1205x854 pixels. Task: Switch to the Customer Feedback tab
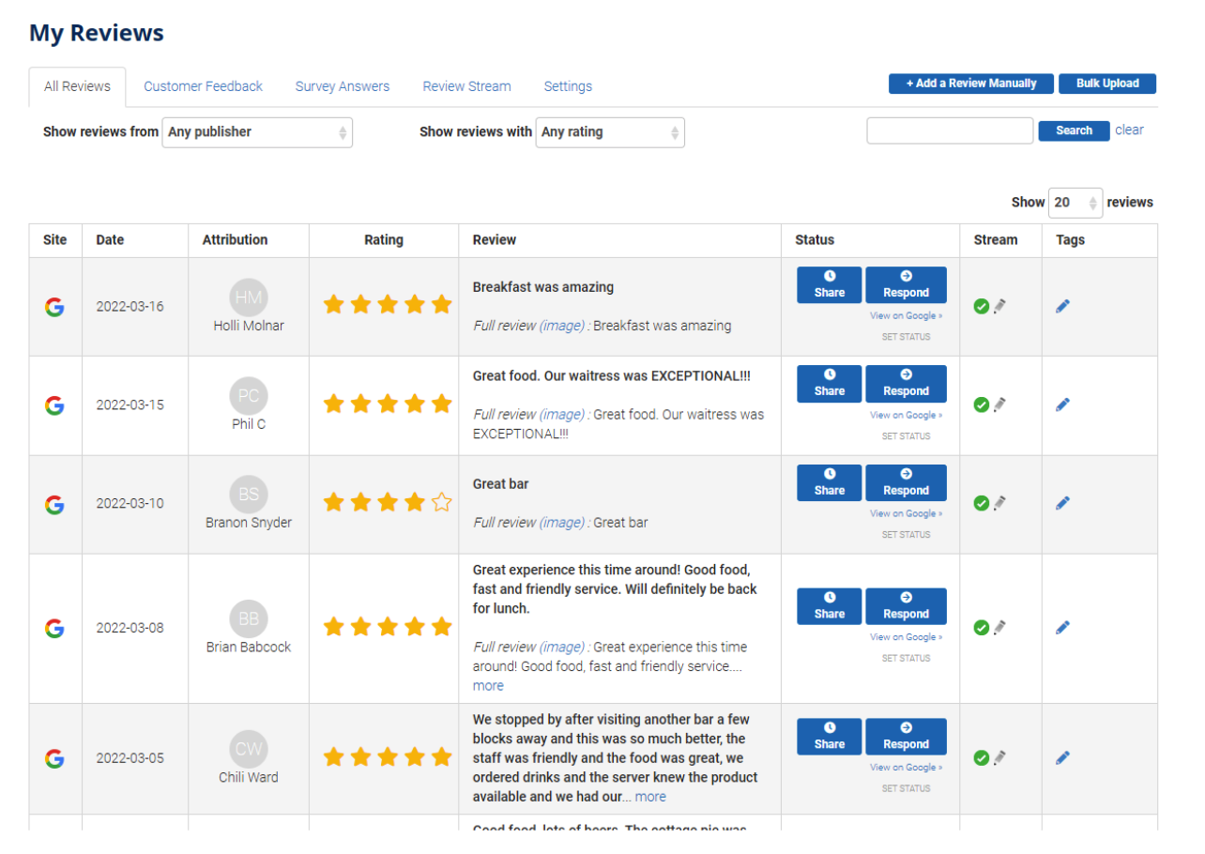[203, 86]
